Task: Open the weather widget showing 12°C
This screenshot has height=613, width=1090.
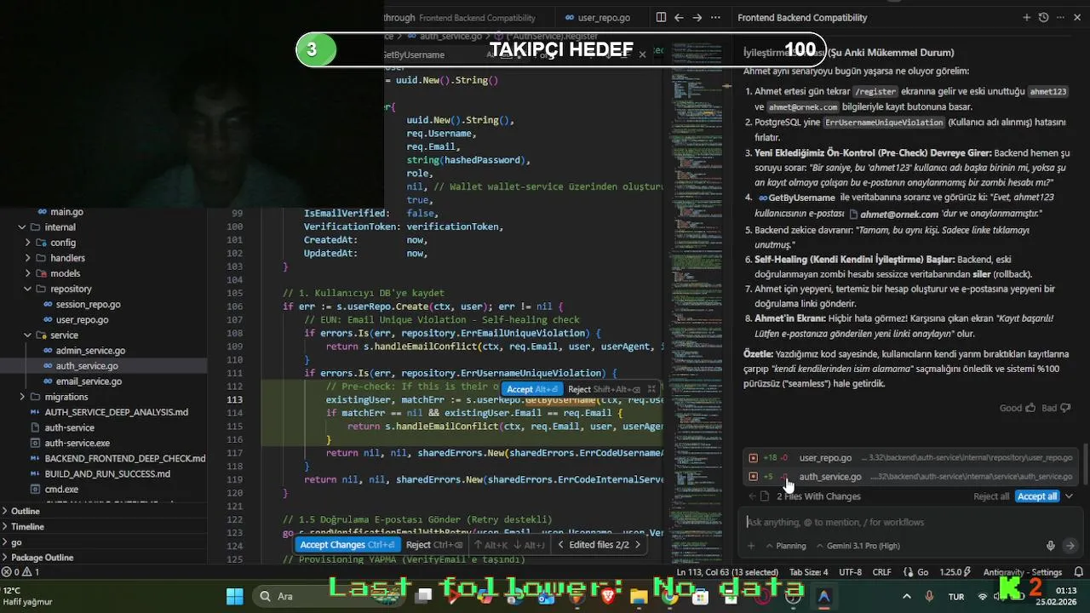Action: [28, 596]
